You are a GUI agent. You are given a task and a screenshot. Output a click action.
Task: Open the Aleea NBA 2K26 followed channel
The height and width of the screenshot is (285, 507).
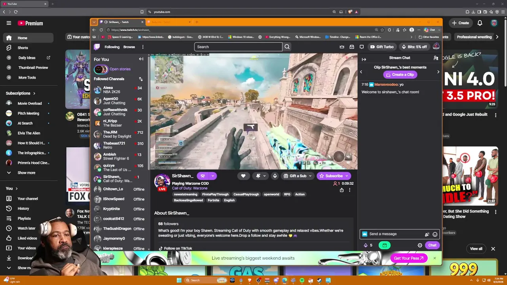pos(119,90)
